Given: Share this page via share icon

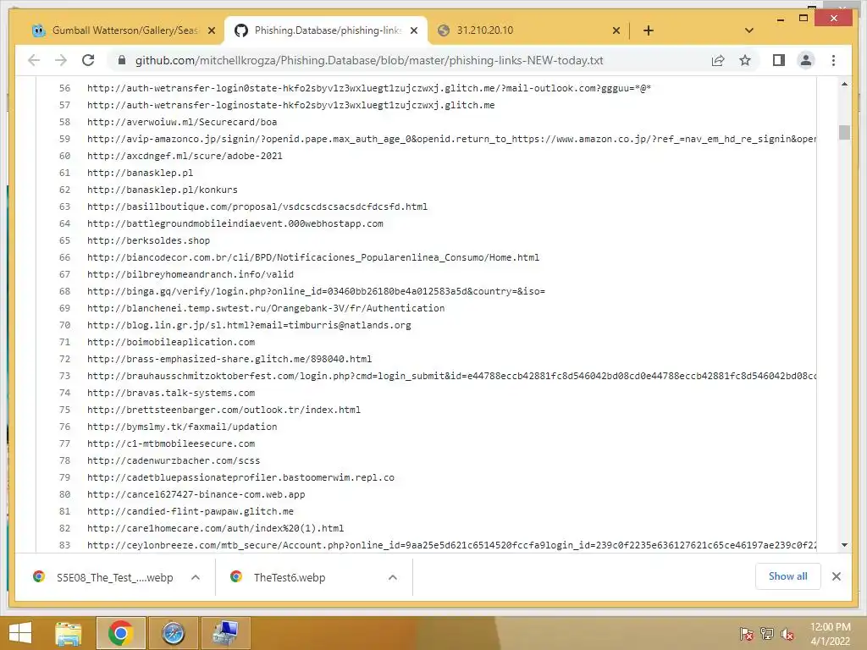Looking at the screenshot, I should 718,60.
